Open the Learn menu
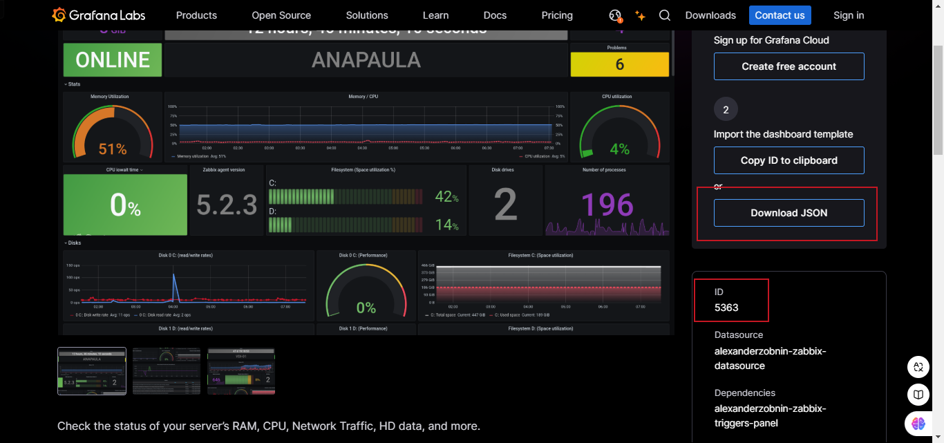 tap(435, 15)
